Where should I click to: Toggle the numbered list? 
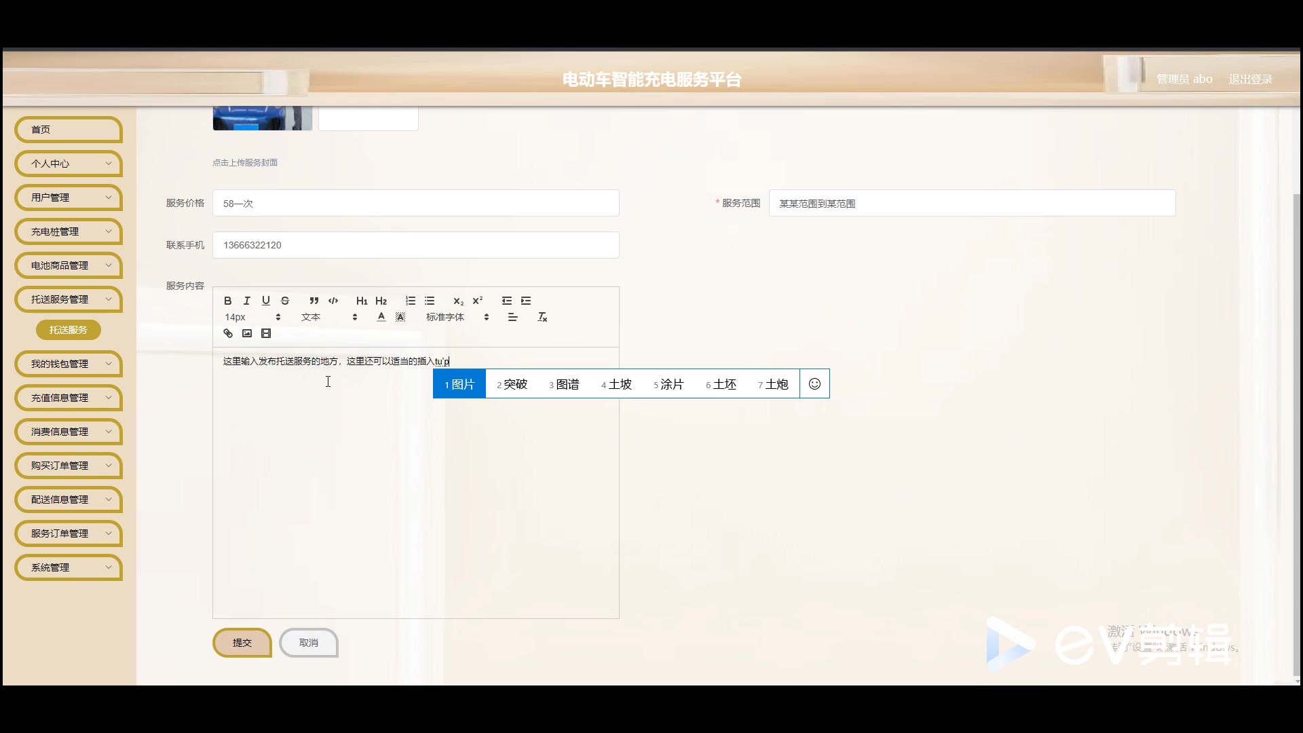[410, 301]
